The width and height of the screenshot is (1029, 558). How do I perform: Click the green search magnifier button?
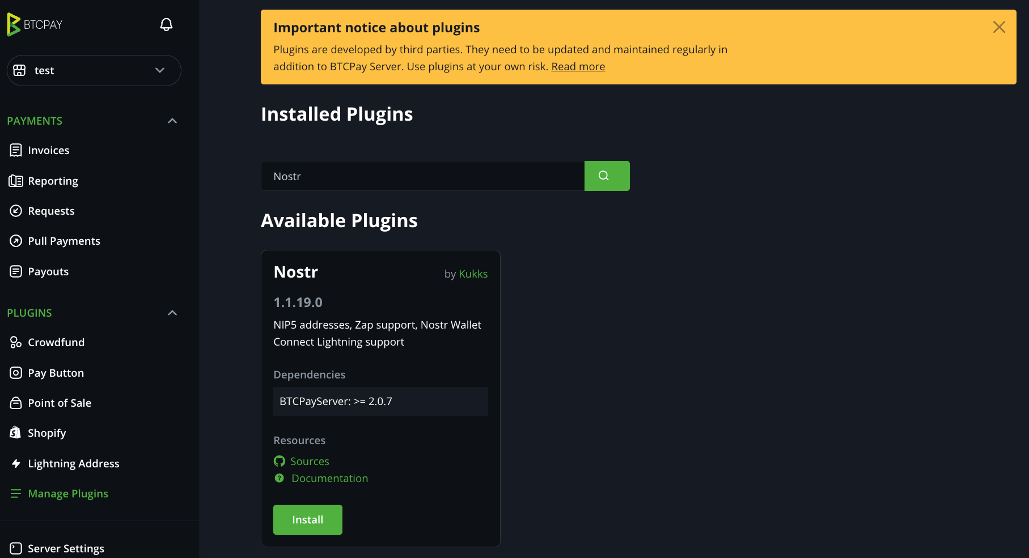607,176
